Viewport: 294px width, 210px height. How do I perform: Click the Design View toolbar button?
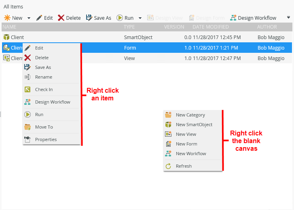[165, 18]
